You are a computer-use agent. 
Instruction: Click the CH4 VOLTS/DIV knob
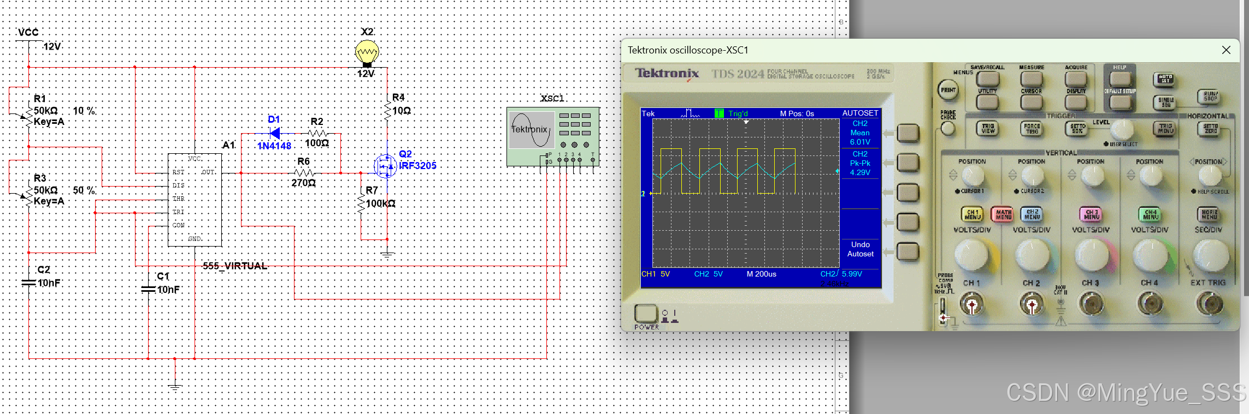[x=1150, y=255]
